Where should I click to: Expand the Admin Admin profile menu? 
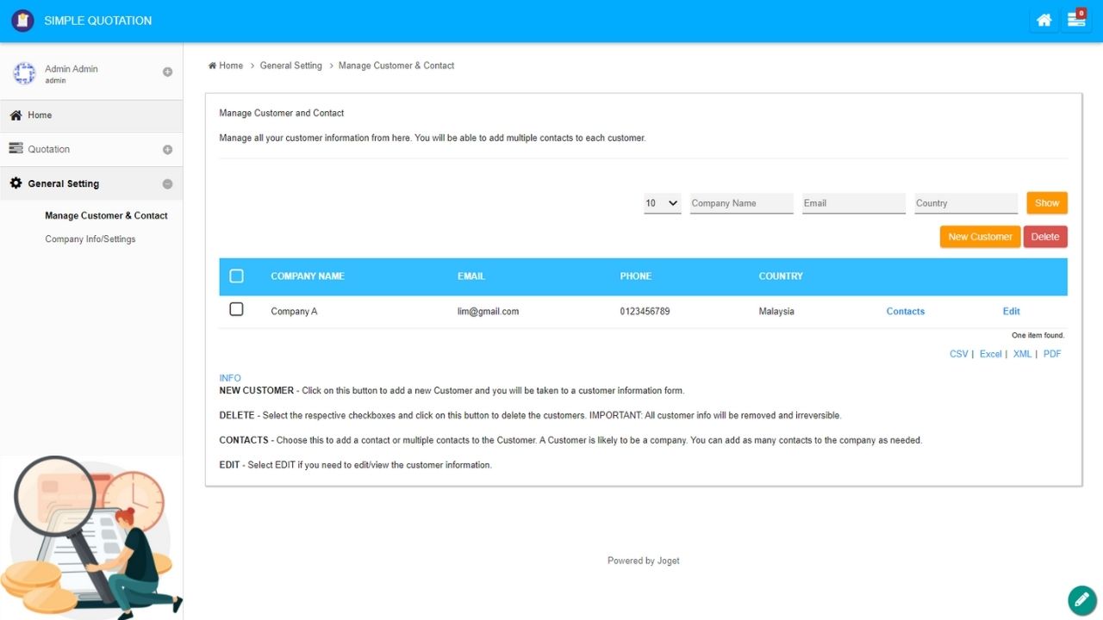167,72
